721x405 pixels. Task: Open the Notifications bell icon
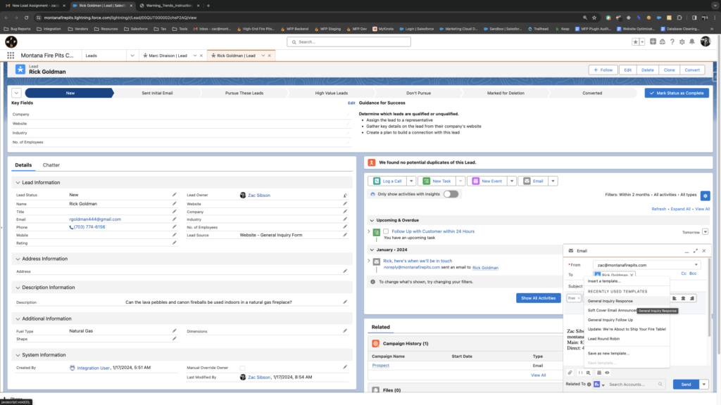click(x=692, y=41)
